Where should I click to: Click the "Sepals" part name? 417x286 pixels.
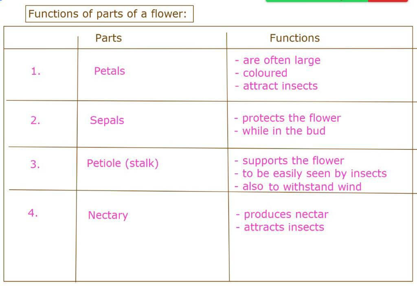click(x=107, y=121)
